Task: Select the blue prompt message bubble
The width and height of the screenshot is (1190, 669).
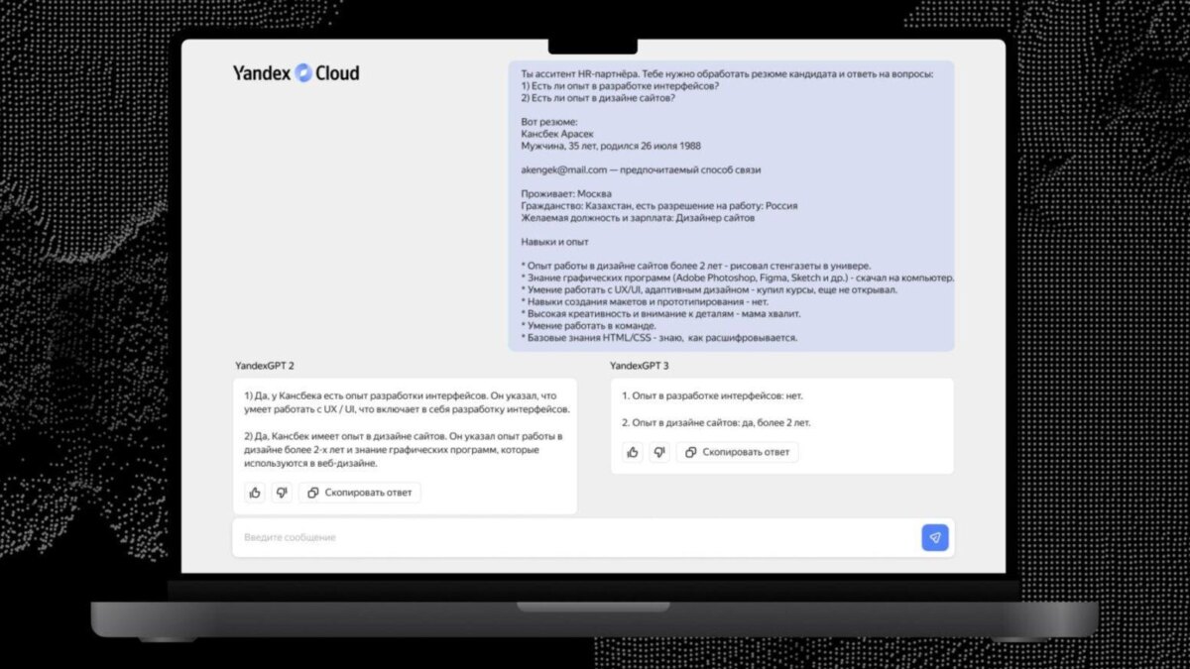Action: click(734, 203)
